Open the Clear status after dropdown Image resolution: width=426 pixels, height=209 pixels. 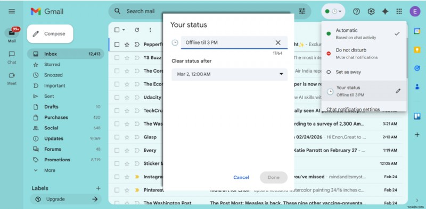point(230,74)
